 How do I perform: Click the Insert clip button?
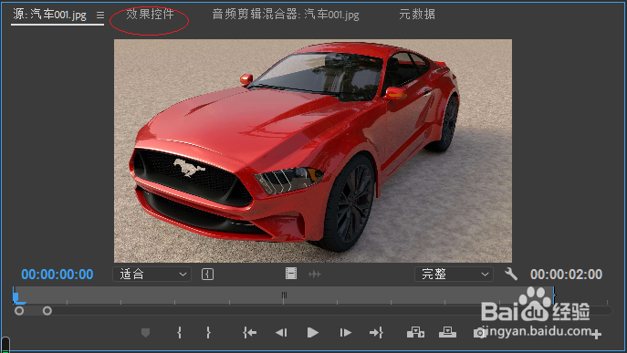click(x=415, y=332)
